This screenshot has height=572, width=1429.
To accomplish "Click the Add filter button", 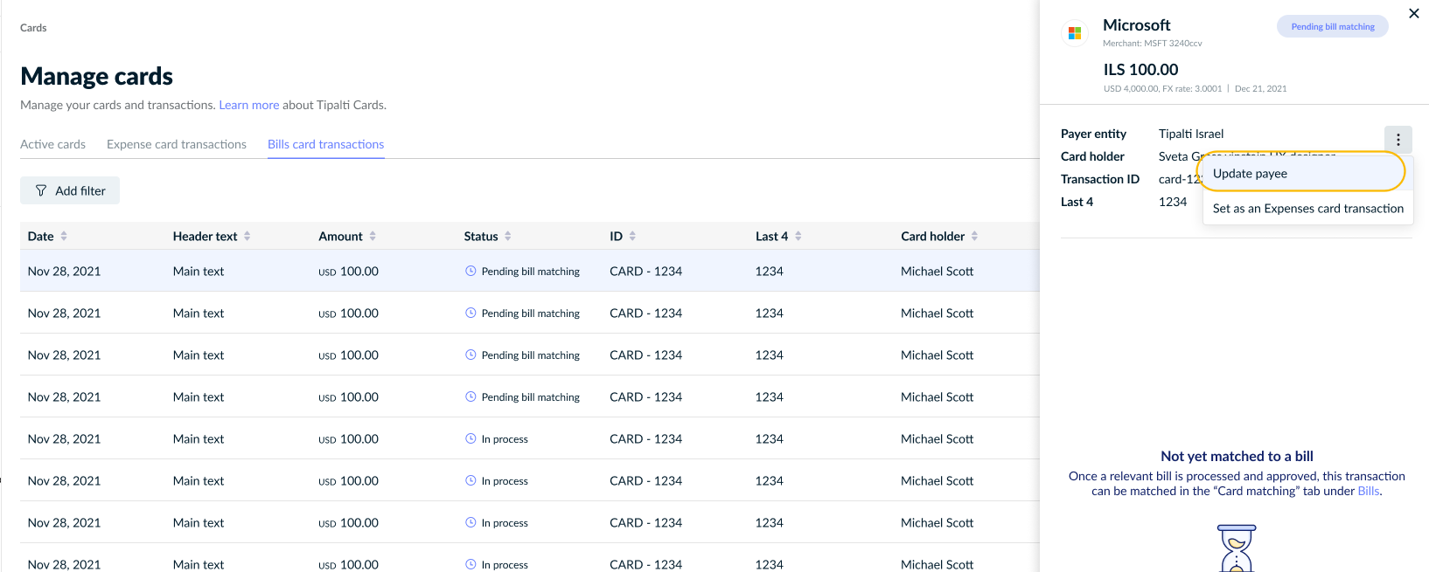I will pyautogui.click(x=70, y=190).
